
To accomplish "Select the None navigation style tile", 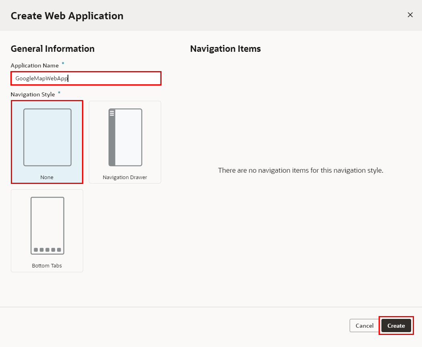I will pos(47,142).
